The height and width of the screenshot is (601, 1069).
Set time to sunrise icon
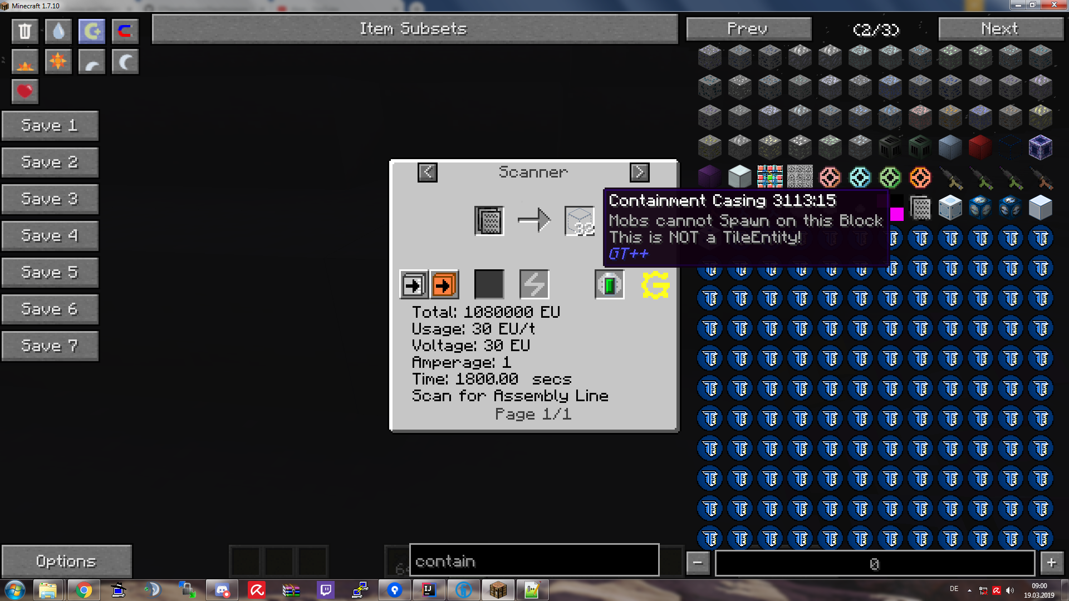point(24,61)
